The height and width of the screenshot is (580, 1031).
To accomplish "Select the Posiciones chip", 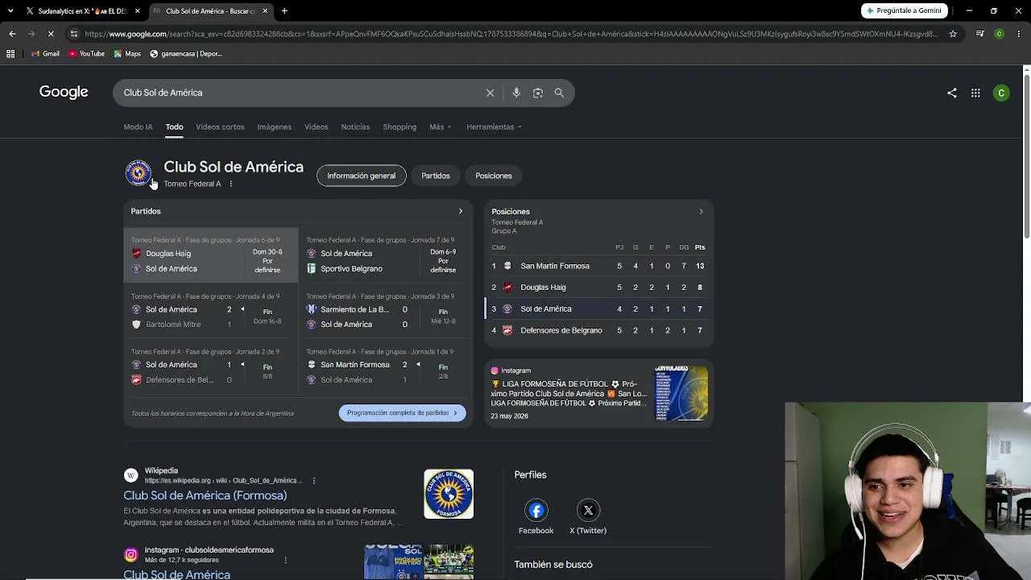I will [x=494, y=176].
